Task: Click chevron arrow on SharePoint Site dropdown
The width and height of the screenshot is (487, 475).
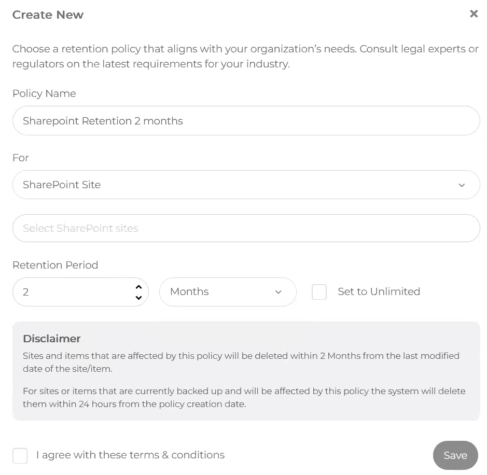Action: pyautogui.click(x=462, y=185)
